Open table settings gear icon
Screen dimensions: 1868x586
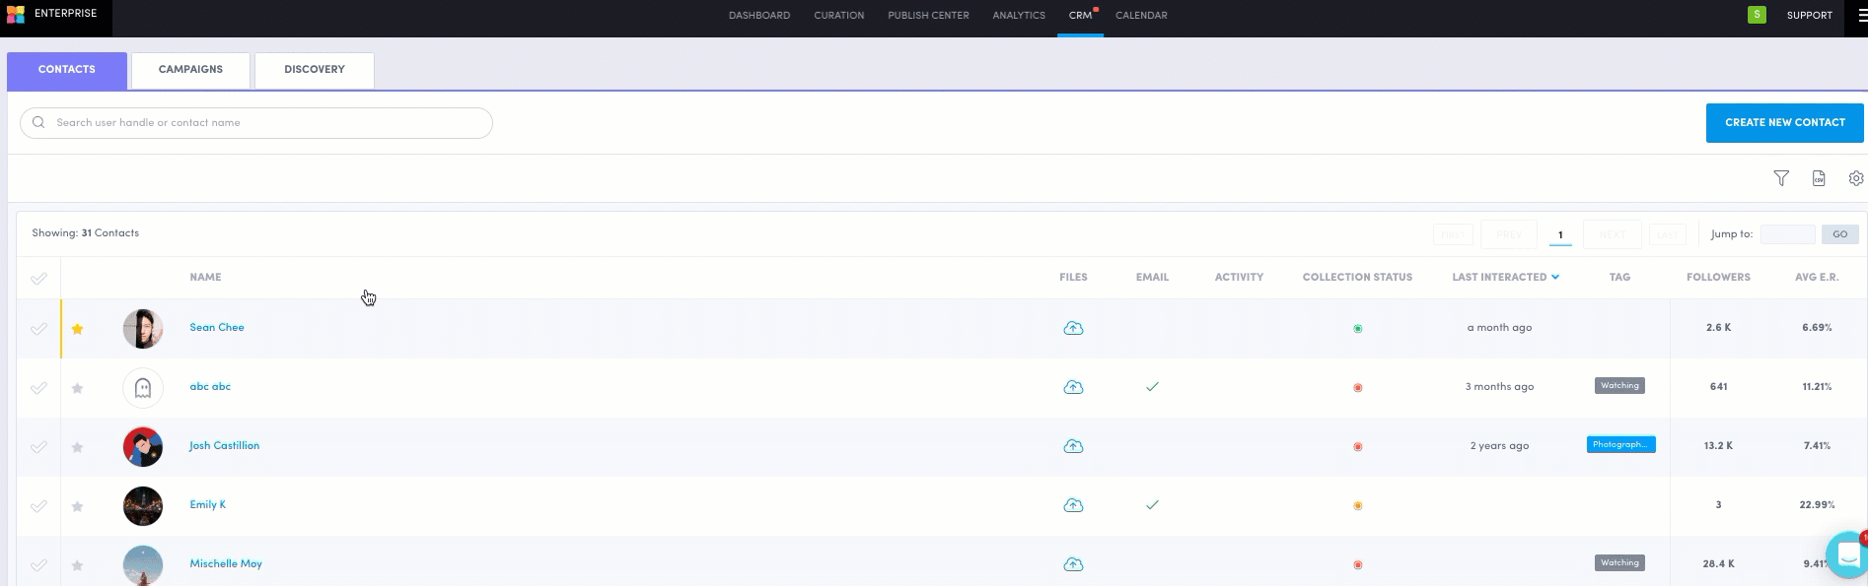click(x=1856, y=178)
